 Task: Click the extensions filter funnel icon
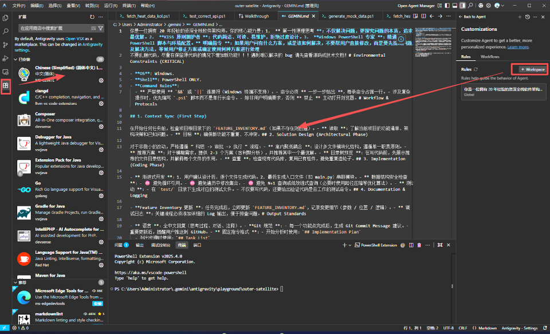101,28
